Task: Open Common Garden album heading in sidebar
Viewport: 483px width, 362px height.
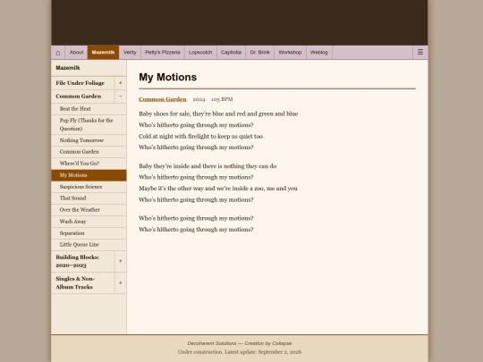Action: pos(83,97)
